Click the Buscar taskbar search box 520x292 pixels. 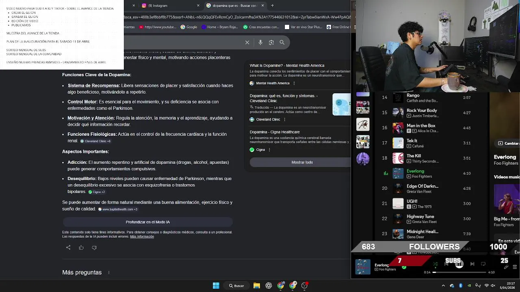pos(236,286)
